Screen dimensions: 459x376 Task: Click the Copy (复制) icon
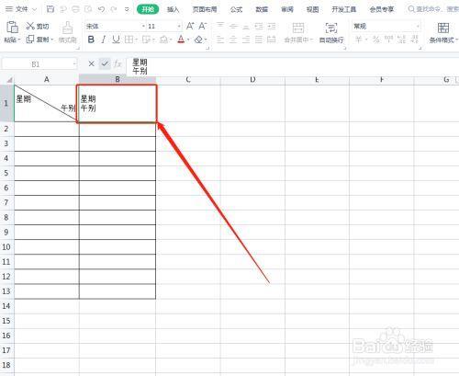[30, 40]
